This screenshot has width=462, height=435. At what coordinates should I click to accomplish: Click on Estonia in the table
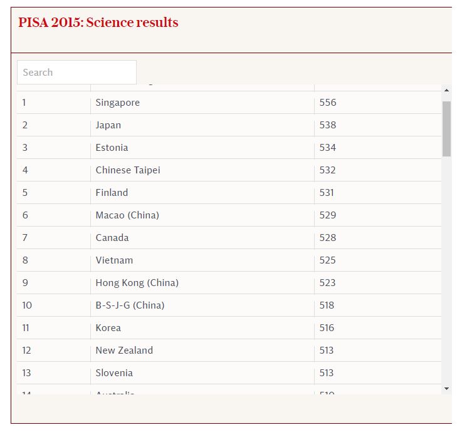point(112,148)
